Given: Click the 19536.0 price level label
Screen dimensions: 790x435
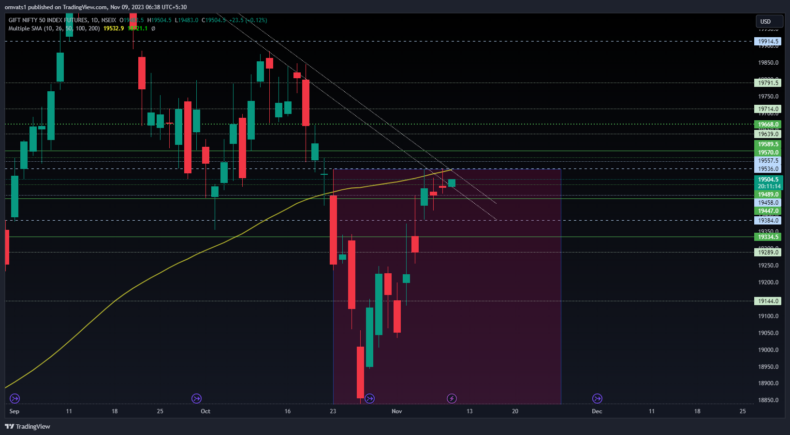Looking at the screenshot, I should pyautogui.click(x=768, y=169).
